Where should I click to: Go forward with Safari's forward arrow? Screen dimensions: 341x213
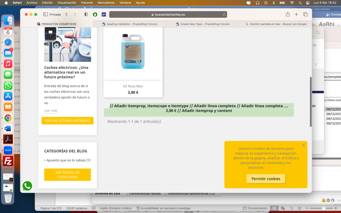point(75,14)
